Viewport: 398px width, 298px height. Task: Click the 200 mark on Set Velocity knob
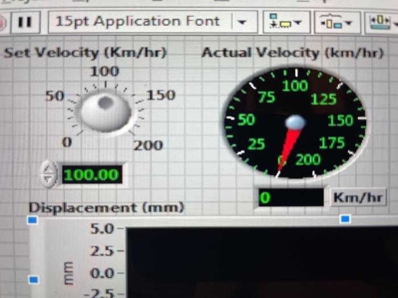point(148,145)
